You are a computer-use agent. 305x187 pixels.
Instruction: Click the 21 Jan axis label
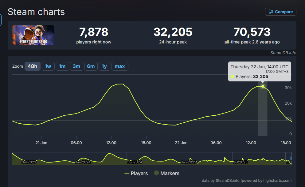pyautogui.click(x=41, y=143)
